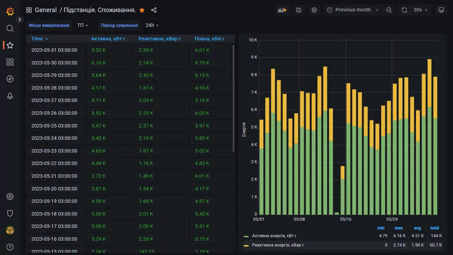Add a new panel with chart-plus icon
Screen dimensions: 453x255
(282, 10)
